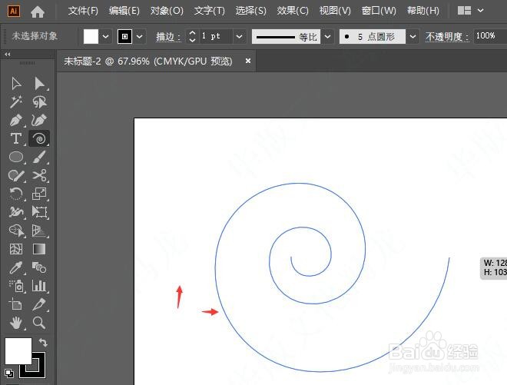Open the 选择(S) menu
Image resolution: width=507 pixels, height=385 pixels.
coord(251,11)
